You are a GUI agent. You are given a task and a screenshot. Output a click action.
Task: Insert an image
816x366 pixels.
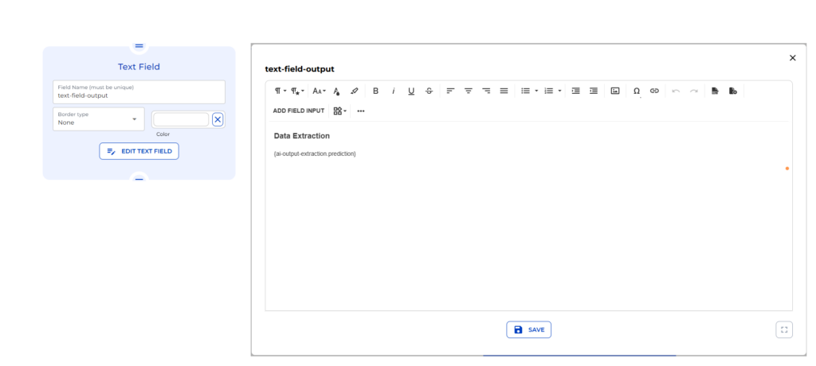[615, 91]
